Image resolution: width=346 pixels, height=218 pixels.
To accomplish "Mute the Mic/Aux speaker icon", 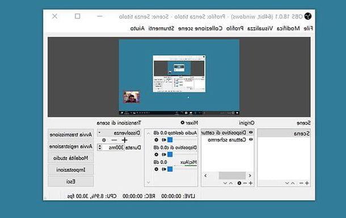I will 164,169.
